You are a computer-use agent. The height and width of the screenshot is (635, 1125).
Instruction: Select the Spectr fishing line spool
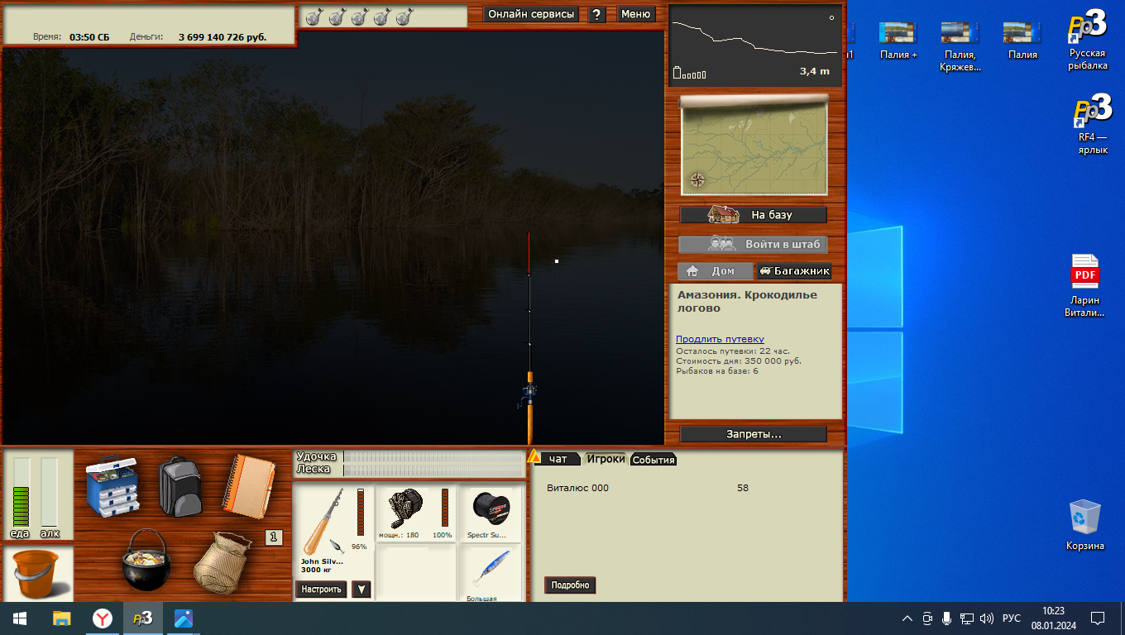490,513
